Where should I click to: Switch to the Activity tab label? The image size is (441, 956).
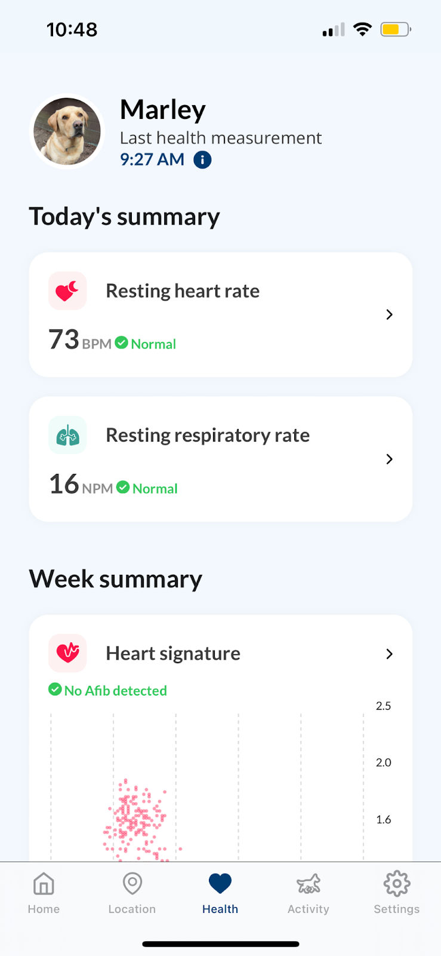309,909
